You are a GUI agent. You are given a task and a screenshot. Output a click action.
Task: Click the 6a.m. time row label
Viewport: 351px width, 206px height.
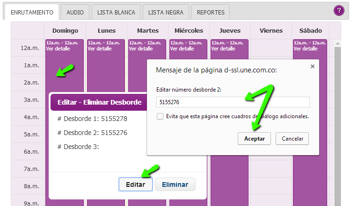click(x=31, y=152)
